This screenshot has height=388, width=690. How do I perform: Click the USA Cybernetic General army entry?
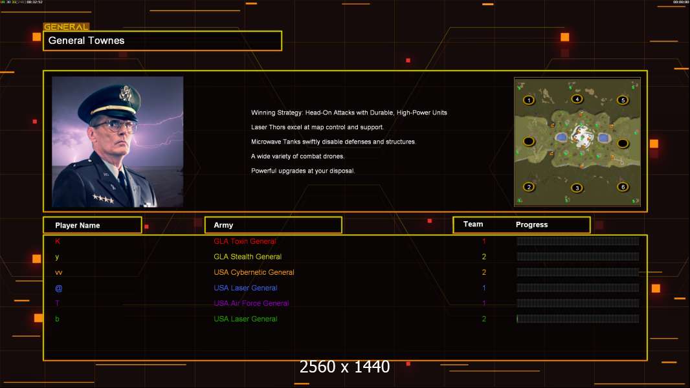[254, 272]
